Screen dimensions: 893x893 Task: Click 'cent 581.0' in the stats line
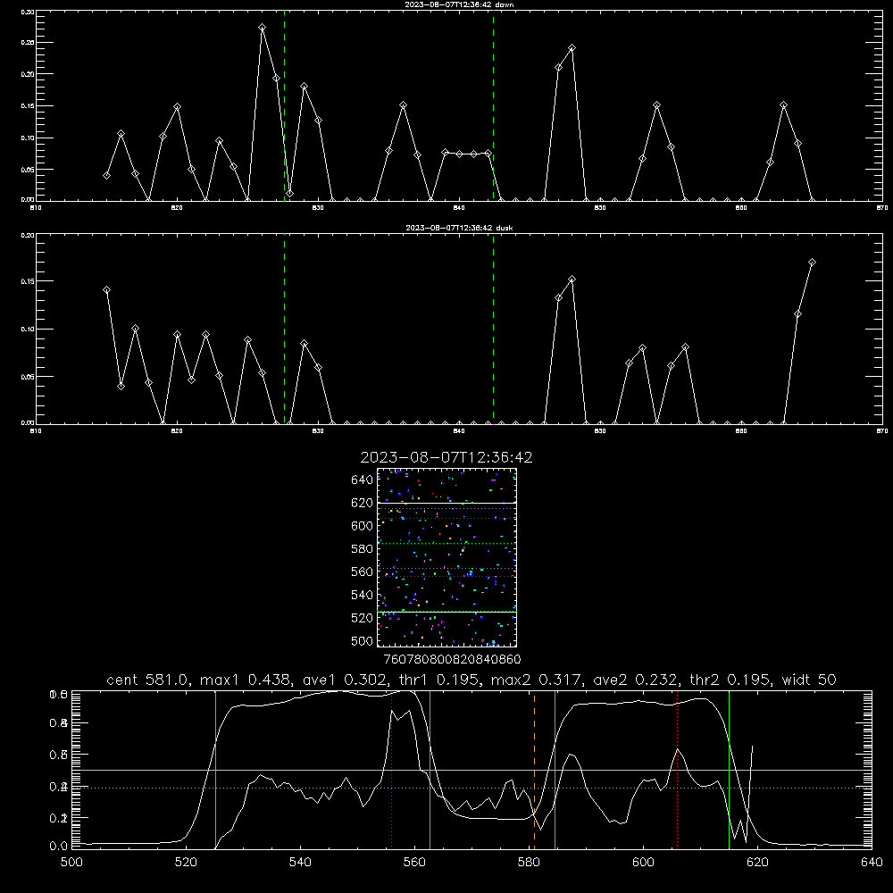point(148,680)
